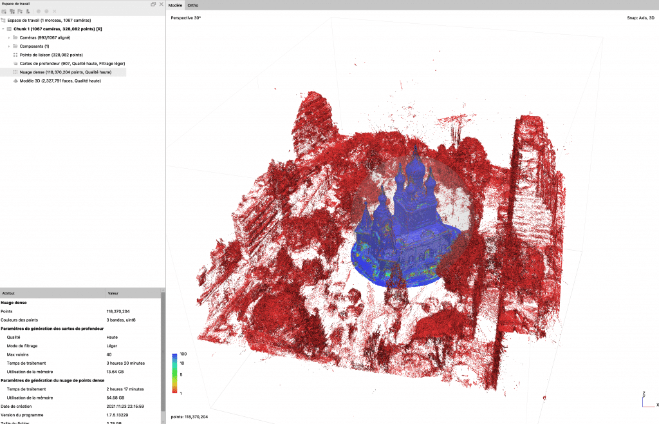659x424 pixels.
Task: Click the fourth workspace toolbar icon (scale bar)
Action: tap(28, 12)
